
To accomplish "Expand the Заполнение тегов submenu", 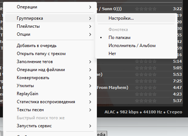I will point(50,62).
